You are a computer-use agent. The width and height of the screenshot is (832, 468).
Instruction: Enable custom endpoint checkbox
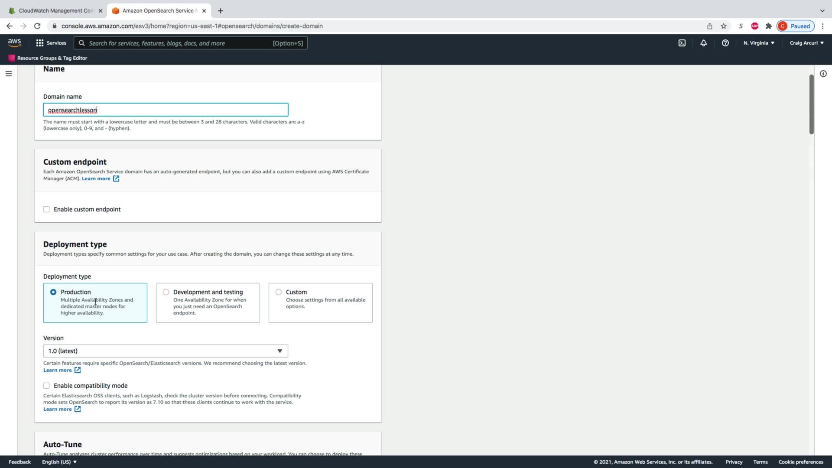click(46, 209)
